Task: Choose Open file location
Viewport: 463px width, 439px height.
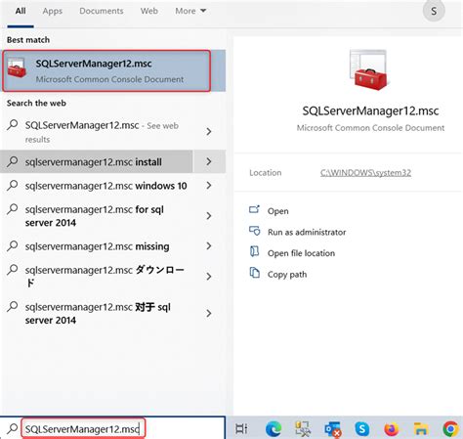Action: pyautogui.click(x=301, y=253)
